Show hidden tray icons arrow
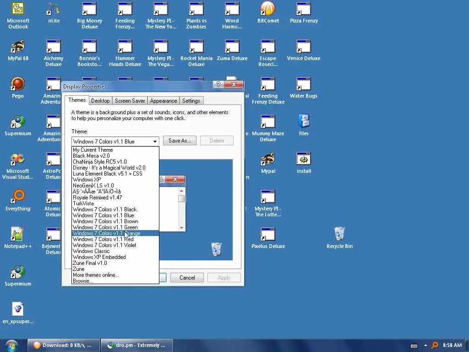Image resolution: width=469 pixels, height=352 pixels. click(425, 345)
